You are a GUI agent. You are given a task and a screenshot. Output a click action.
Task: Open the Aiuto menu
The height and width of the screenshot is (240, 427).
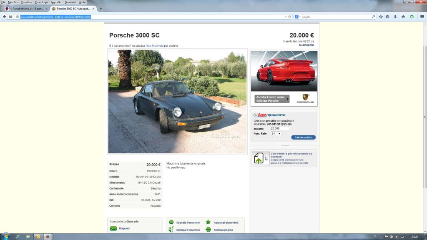82,2
